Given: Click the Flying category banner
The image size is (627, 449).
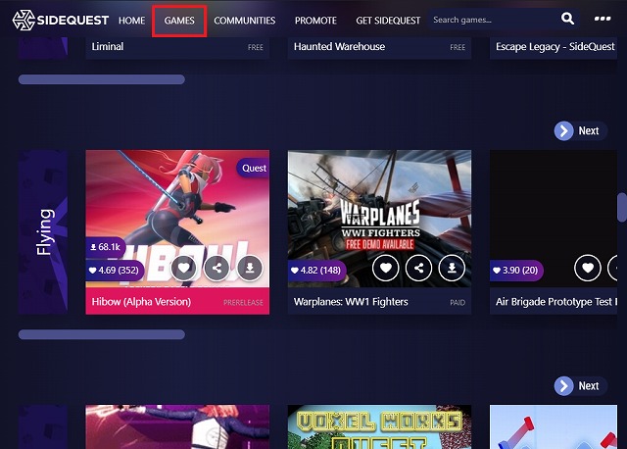Looking at the screenshot, I should pos(43,232).
